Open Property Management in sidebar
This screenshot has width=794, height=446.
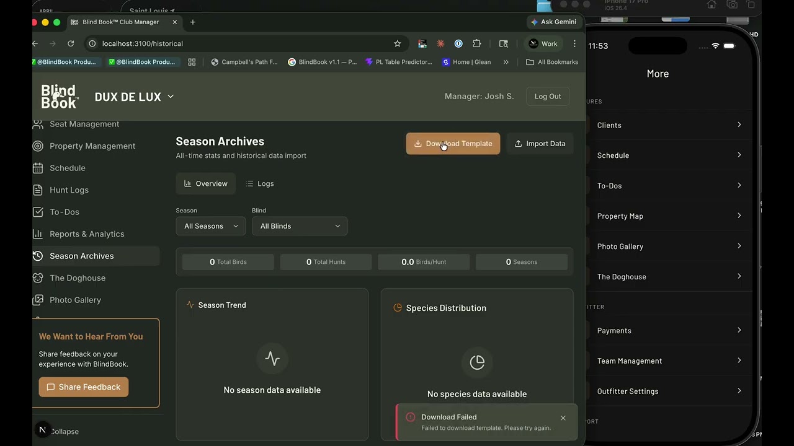coord(96,146)
